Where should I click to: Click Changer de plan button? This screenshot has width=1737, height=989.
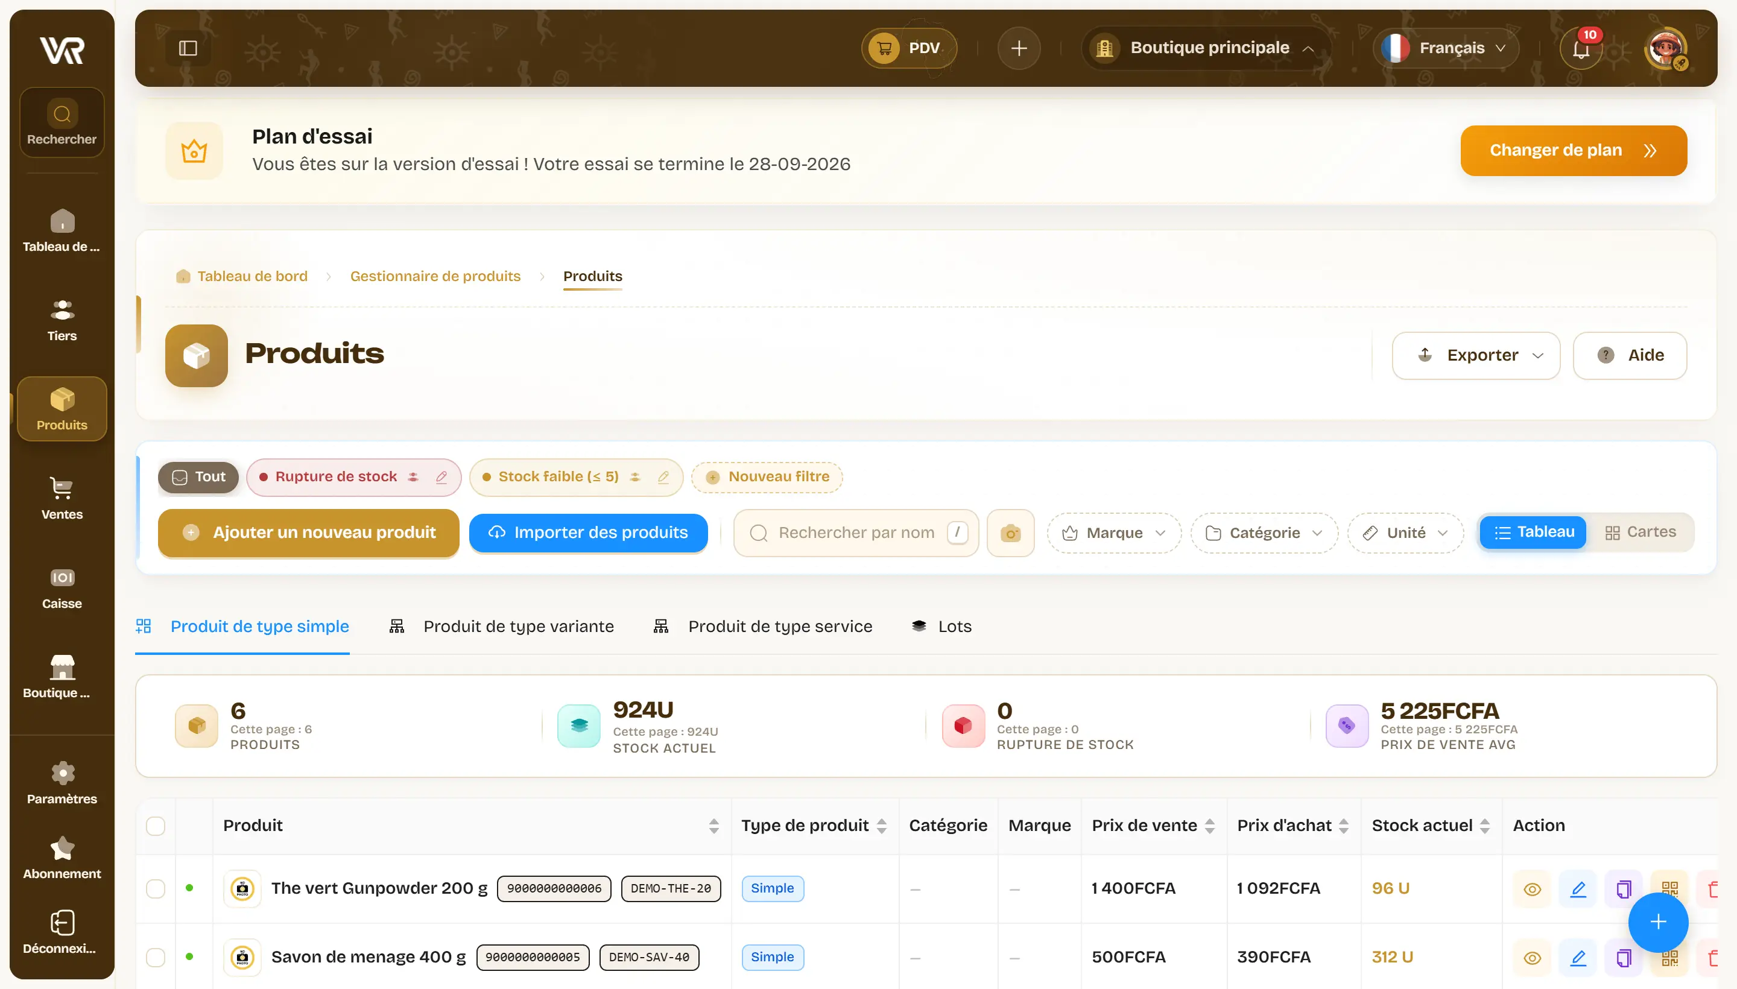(x=1574, y=151)
